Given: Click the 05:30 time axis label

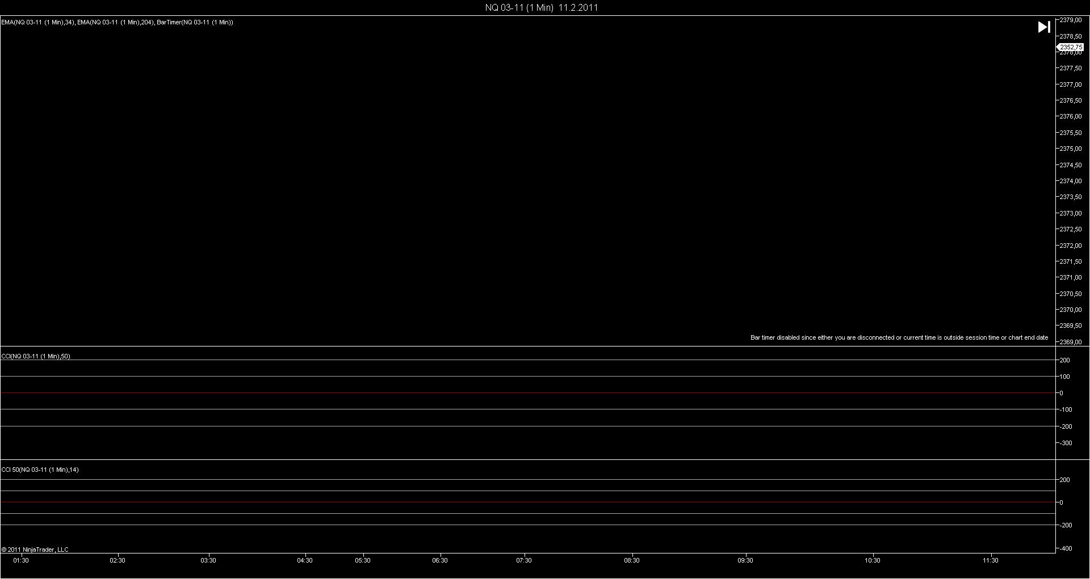Looking at the screenshot, I should pyautogui.click(x=363, y=560).
